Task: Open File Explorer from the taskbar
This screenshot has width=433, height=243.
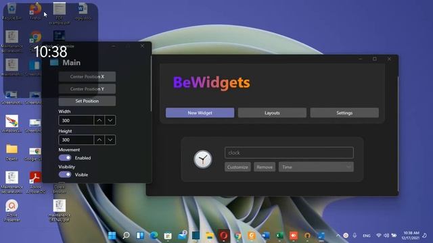Action: [x=210, y=236]
